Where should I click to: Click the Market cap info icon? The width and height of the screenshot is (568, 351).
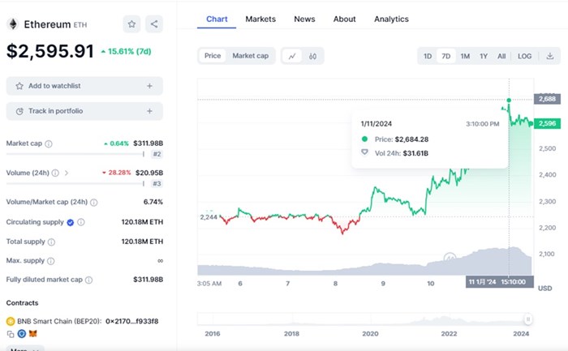49,144
